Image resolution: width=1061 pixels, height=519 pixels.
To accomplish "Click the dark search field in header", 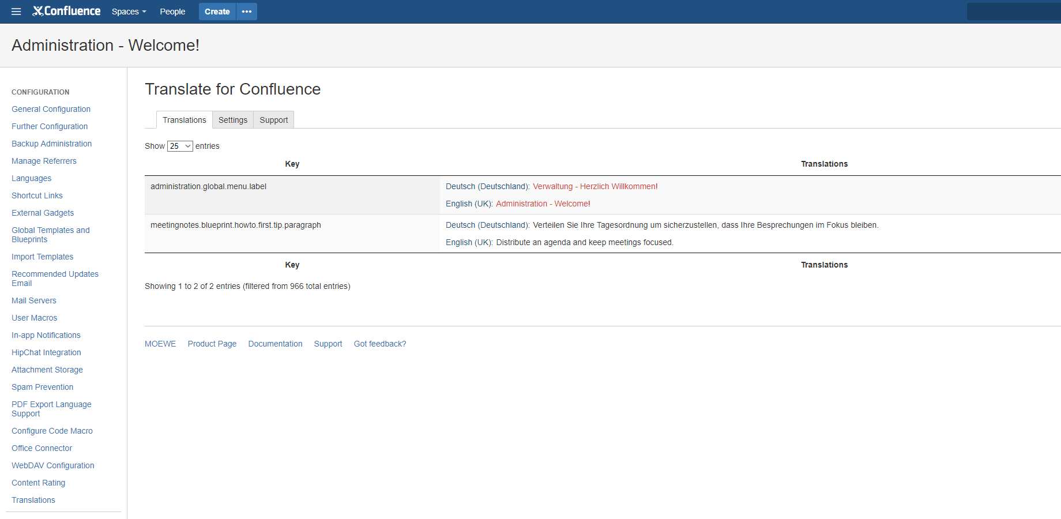I will pos(1014,12).
